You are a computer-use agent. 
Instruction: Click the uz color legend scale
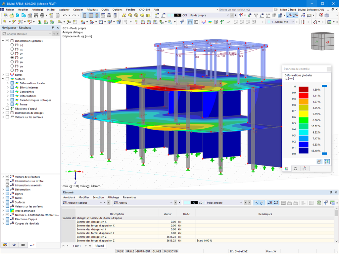pos(302,121)
